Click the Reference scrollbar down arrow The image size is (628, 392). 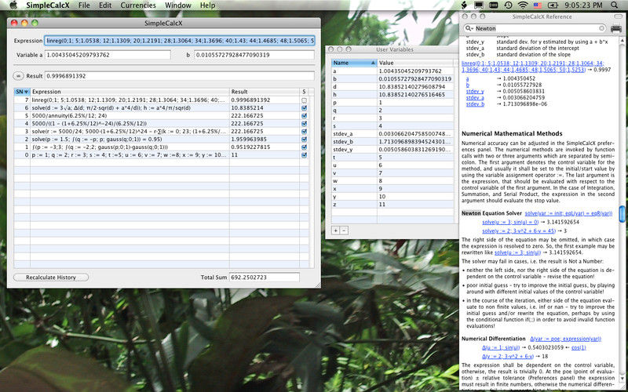click(622, 379)
